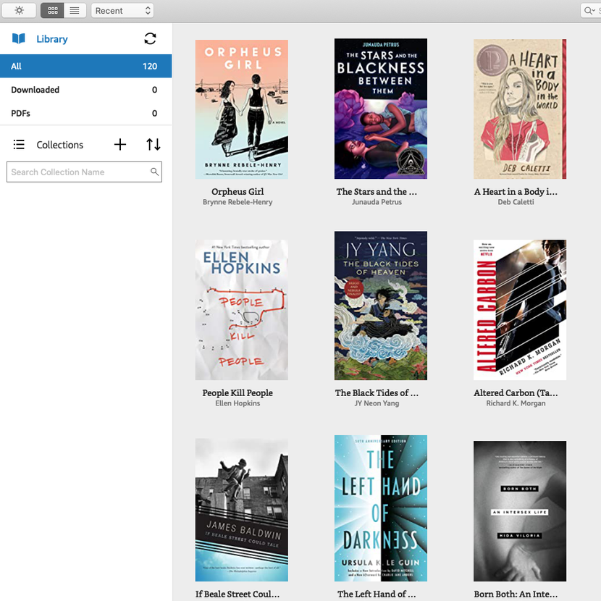Open the settings gear icon

point(19,10)
